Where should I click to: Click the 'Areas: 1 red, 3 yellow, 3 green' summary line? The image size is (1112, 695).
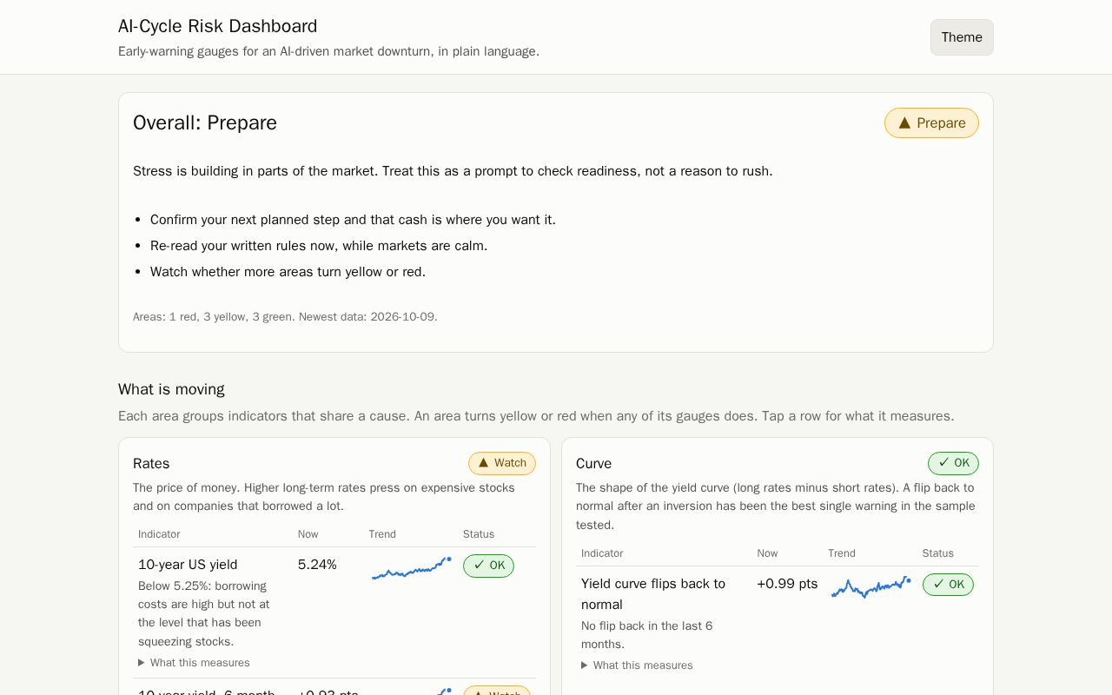285,317
